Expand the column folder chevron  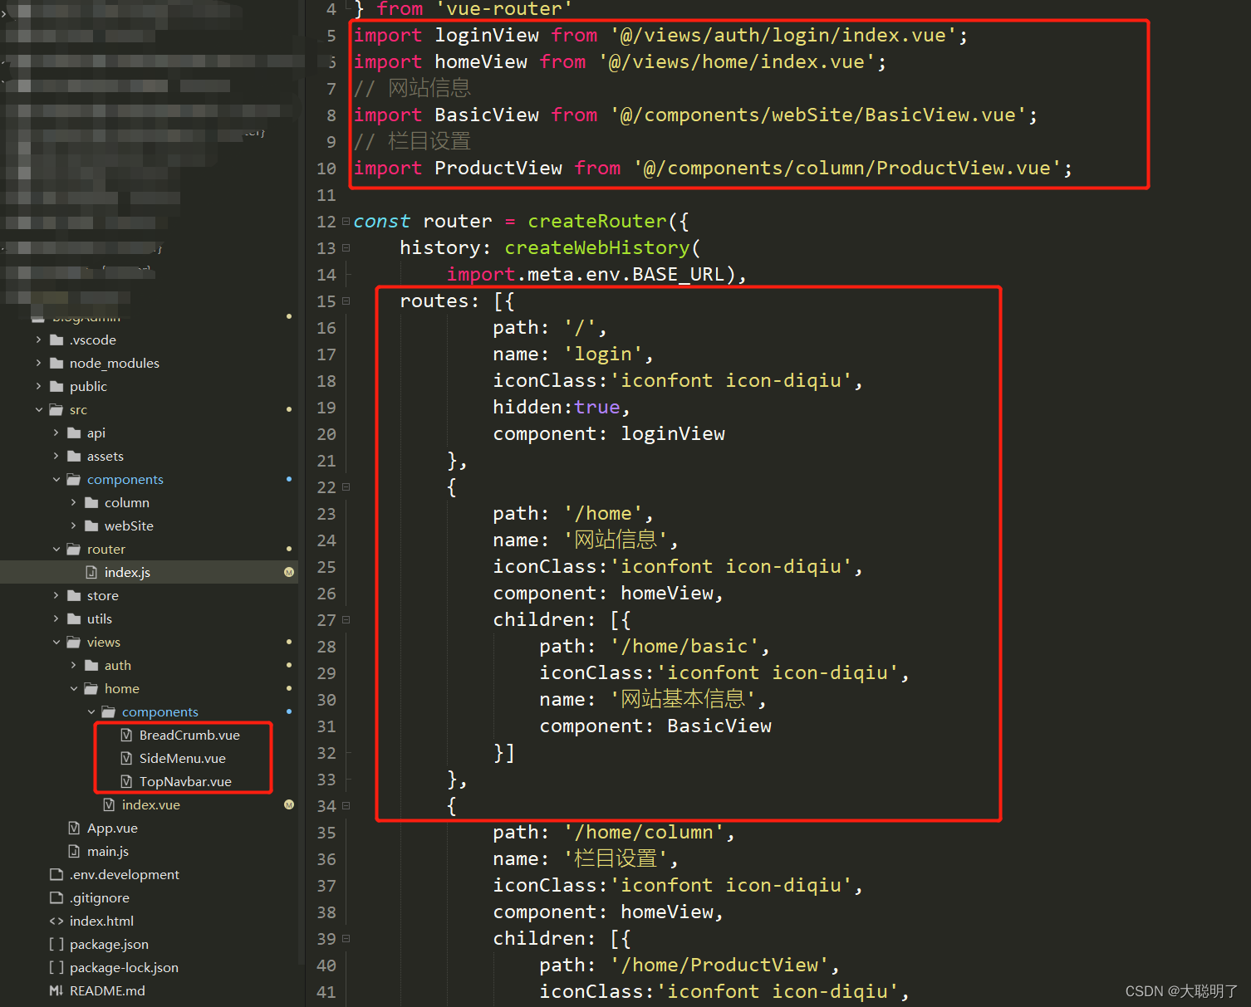(x=73, y=502)
